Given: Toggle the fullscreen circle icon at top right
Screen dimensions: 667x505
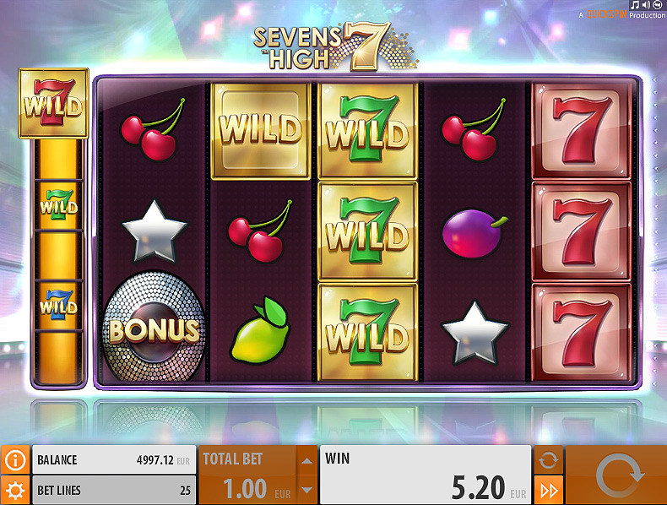Looking at the screenshot, I should tap(658, 5).
